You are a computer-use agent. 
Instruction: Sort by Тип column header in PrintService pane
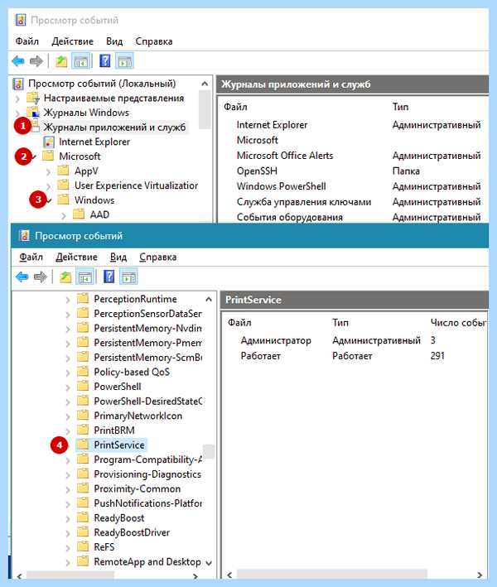pos(340,322)
